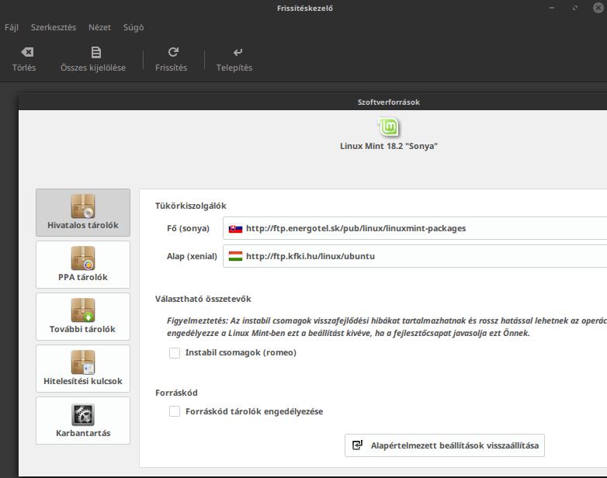Screen dimensions: 607x478
Task: Click the Slovak flag in Fő mirror
Action: click(x=235, y=228)
